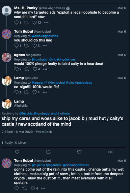
Task: Open @cloakingdevices mention under Tom Bubul's first reply
Action: (45, 36)
